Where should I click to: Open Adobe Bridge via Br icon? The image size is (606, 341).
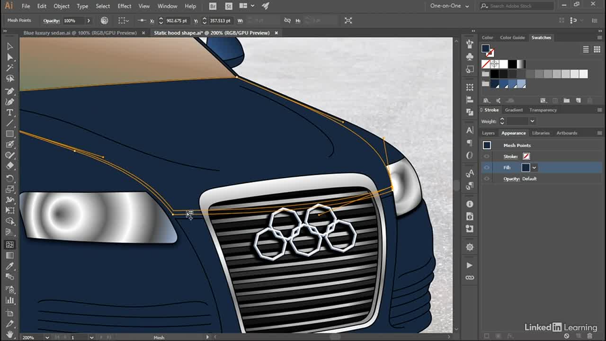click(x=213, y=6)
